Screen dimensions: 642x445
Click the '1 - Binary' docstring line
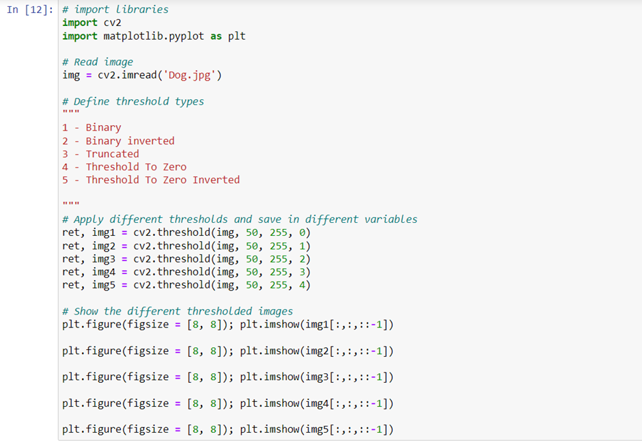coord(92,127)
